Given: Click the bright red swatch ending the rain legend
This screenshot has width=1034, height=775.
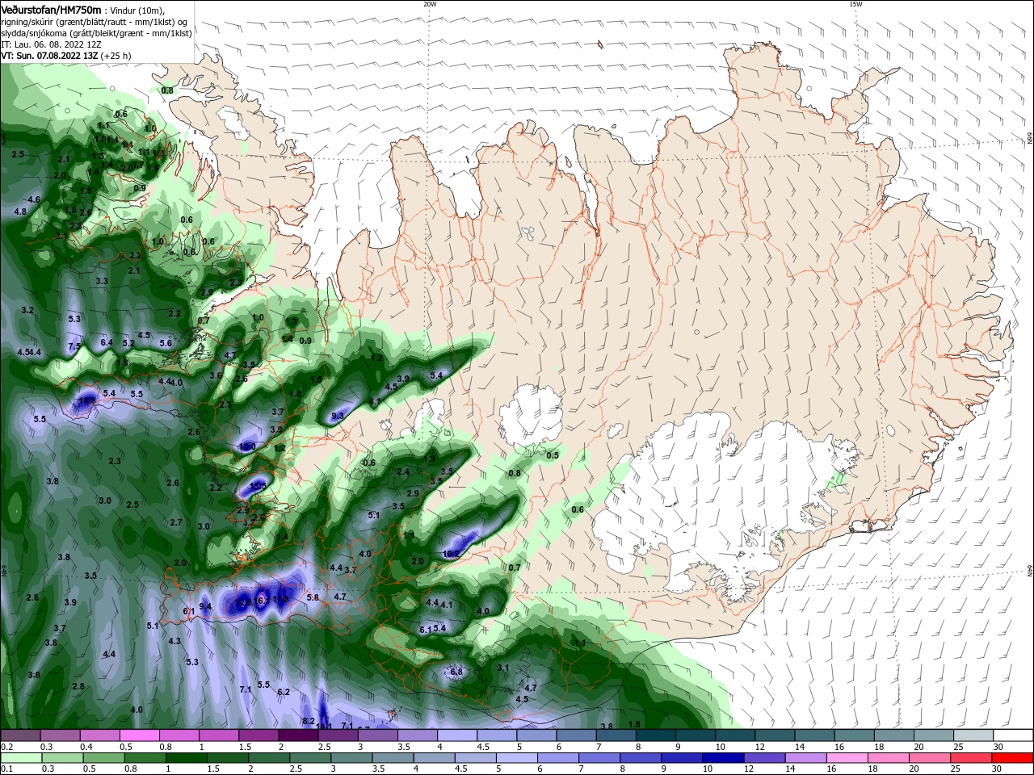Looking at the screenshot, I should 1012,757.
